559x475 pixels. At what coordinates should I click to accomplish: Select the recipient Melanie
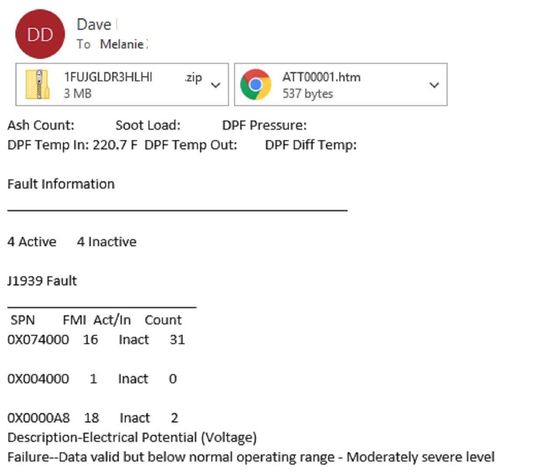pyautogui.click(x=122, y=44)
